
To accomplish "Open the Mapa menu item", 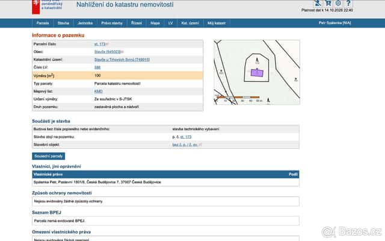I will pyautogui.click(x=155, y=23).
